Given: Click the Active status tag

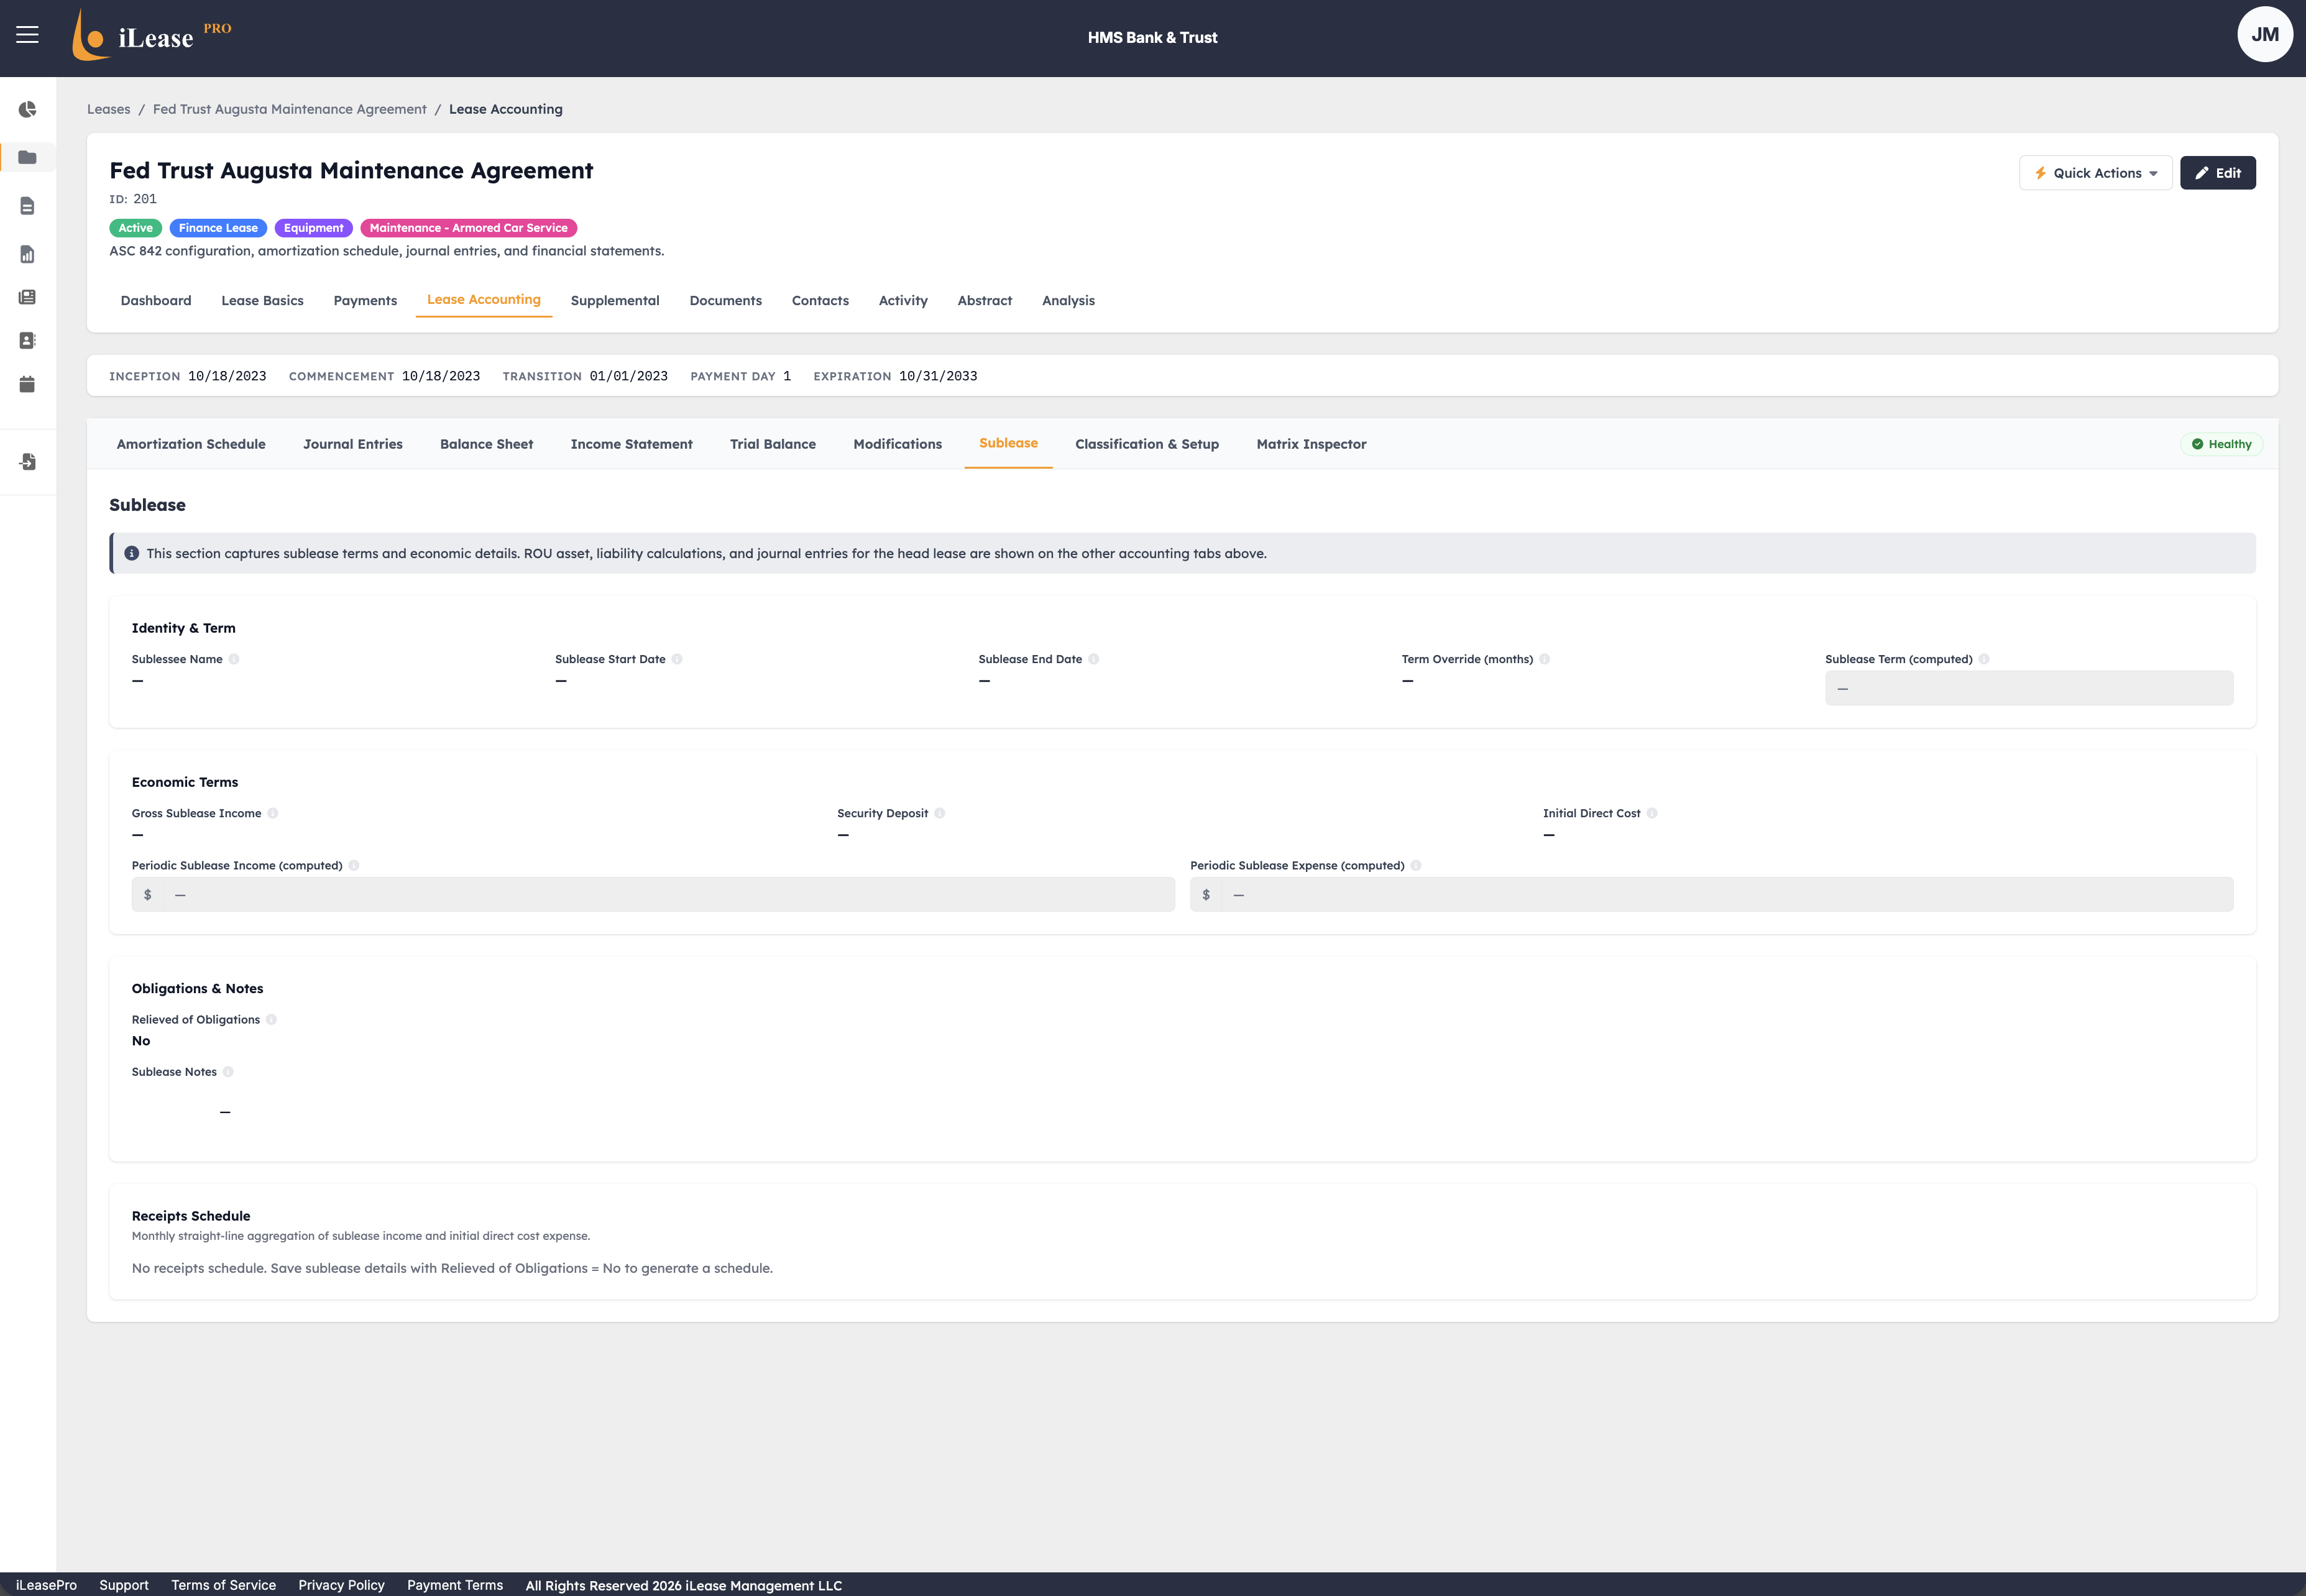Looking at the screenshot, I should pos(135,228).
